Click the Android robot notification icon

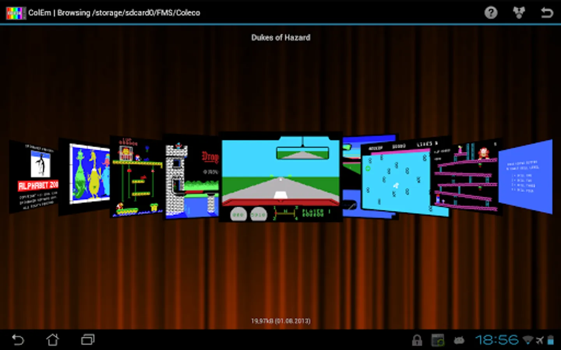[459, 341]
